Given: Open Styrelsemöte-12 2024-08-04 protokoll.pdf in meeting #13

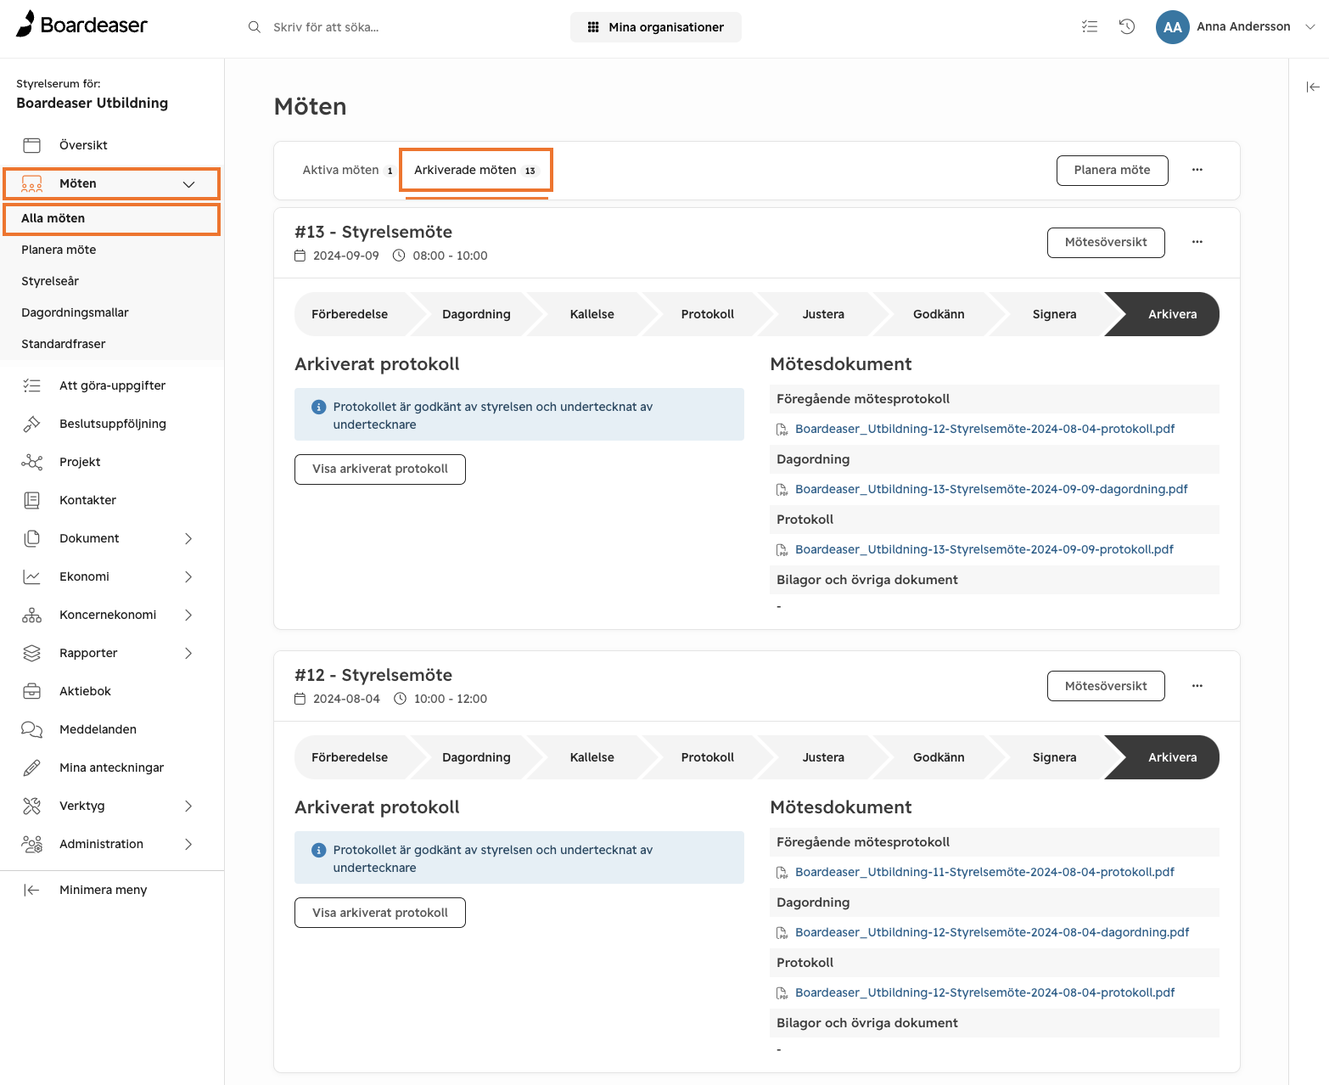Looking at the screenshot, I should click(984, 429).
